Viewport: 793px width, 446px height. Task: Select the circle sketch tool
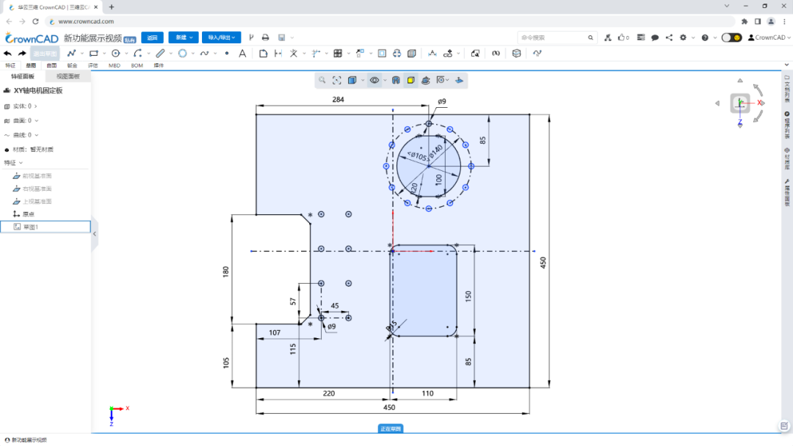point(116,53)
